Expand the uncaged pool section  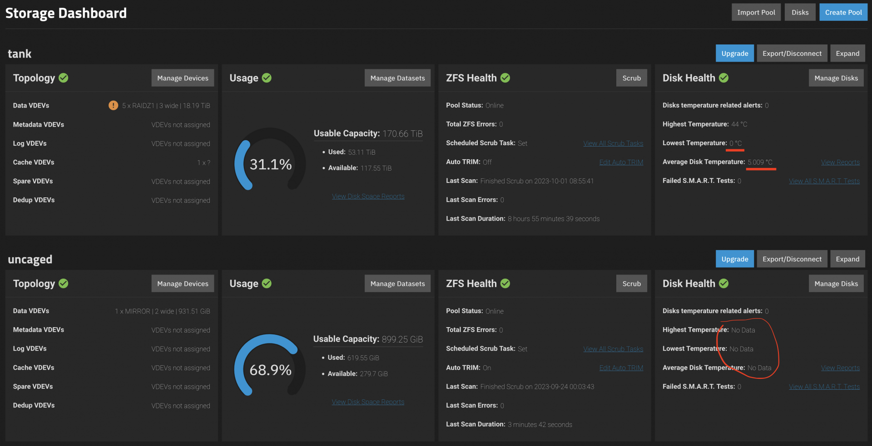(847, 259)
